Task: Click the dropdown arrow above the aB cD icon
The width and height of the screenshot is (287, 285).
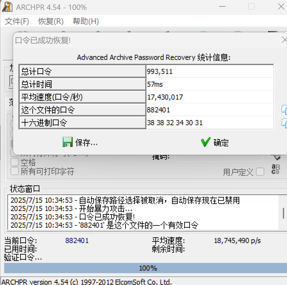Action: click(276, 157)
